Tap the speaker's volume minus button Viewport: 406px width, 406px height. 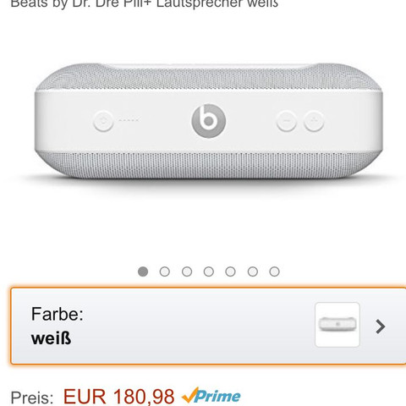pos(287,121)
